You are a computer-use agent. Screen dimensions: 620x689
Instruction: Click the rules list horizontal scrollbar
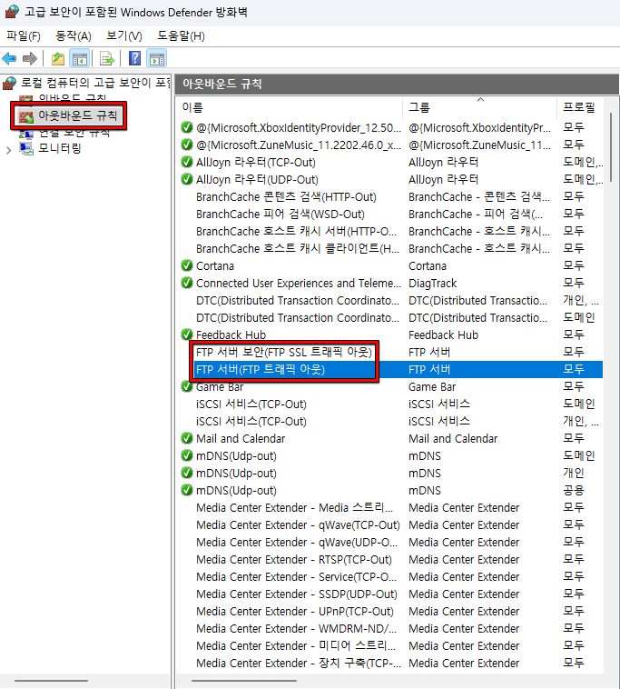pyautogui.click(x=244, y=681)
